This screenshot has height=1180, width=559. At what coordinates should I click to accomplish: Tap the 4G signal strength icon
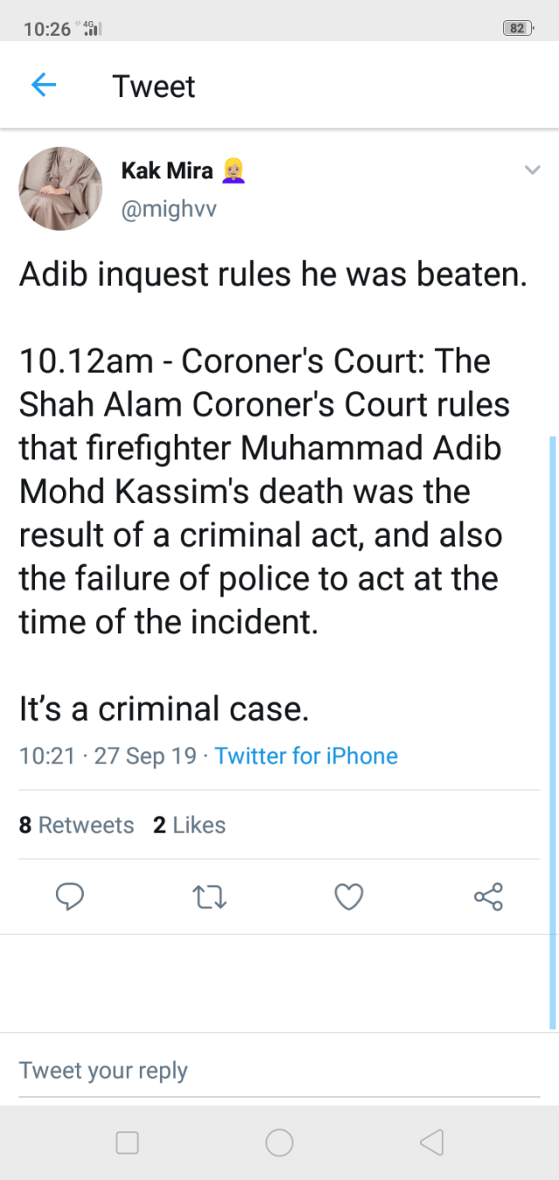coord(91,28)
